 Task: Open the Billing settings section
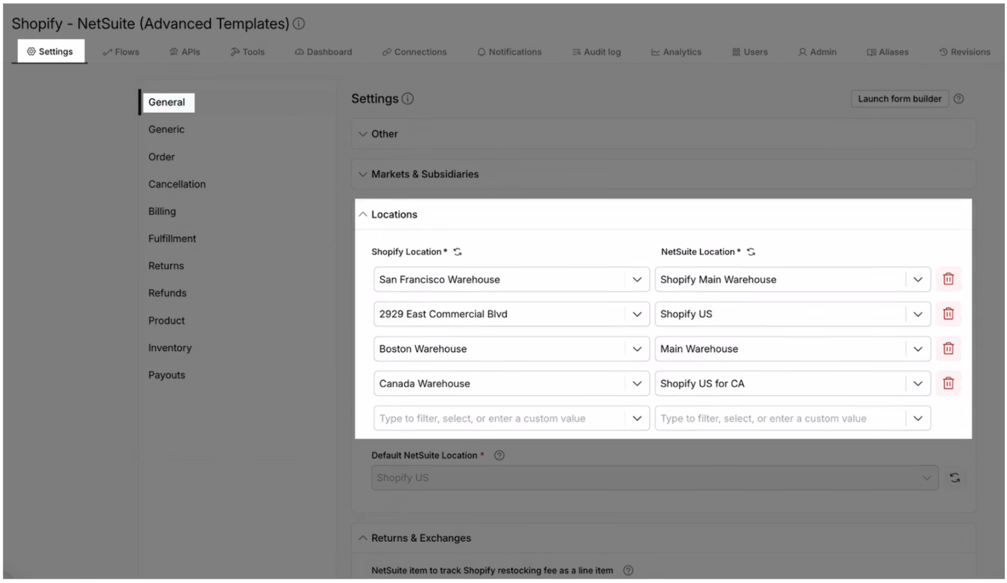[162, 211]
